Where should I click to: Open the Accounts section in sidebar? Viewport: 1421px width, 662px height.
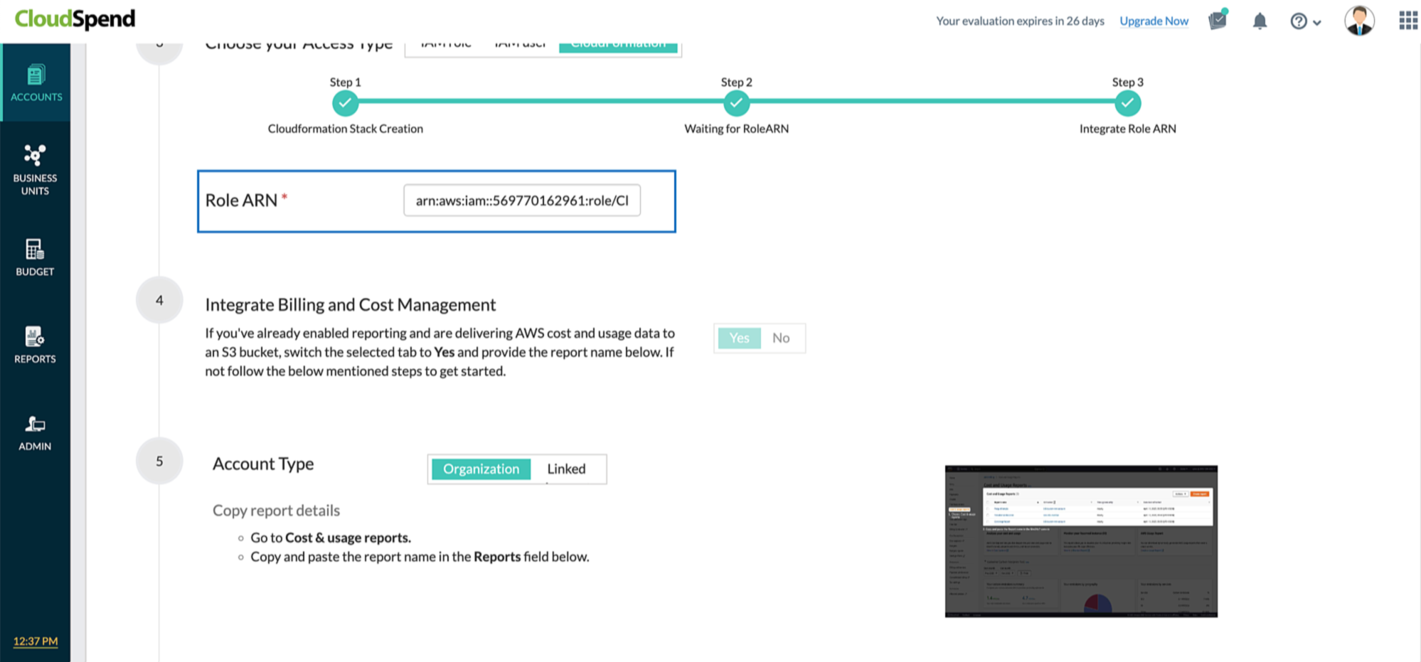36,82
